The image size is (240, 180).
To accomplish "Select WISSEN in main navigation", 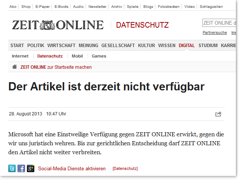I will point(167,46).
